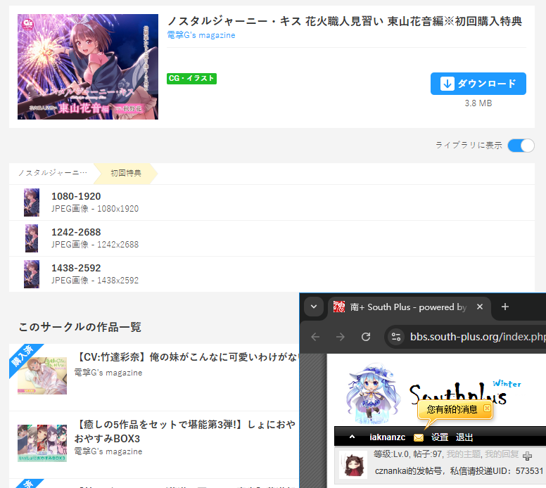Viewport: 546px width, 488px height.
Task: Open a new browser tab with plus
Action: tap(505, 307)
